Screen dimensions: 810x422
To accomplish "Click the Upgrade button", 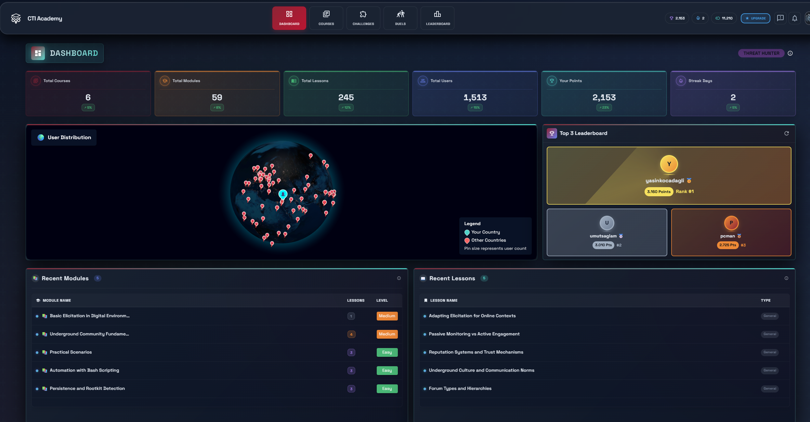I will coord(755,18).
